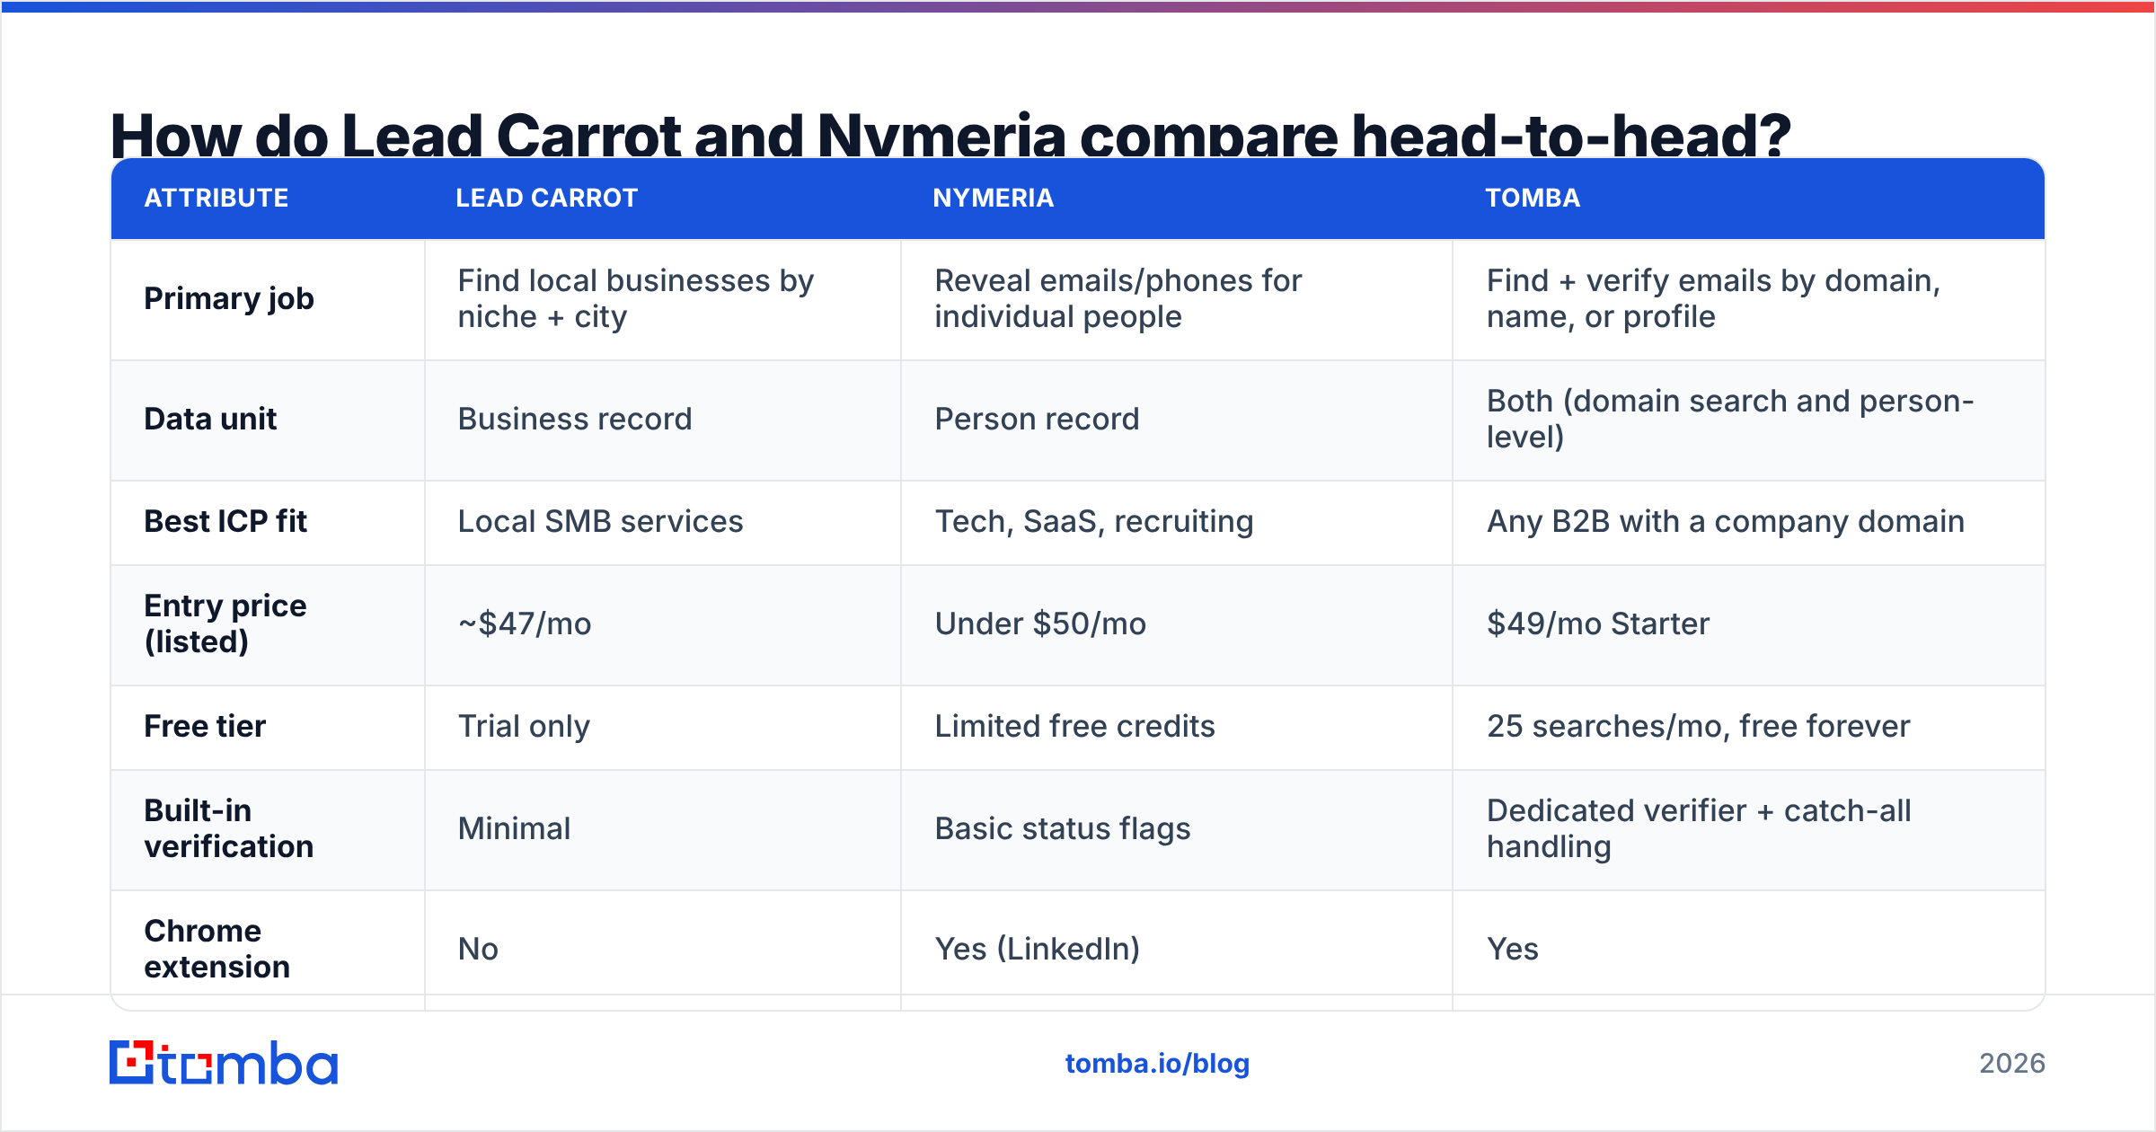The width and height of the screenshot is (2156, 1132).
Task: Click the page headline about Lead Carrot
Action: coord(950,134)
